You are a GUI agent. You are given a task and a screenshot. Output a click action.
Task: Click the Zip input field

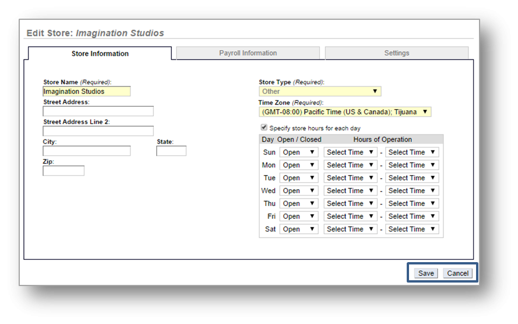64,171
